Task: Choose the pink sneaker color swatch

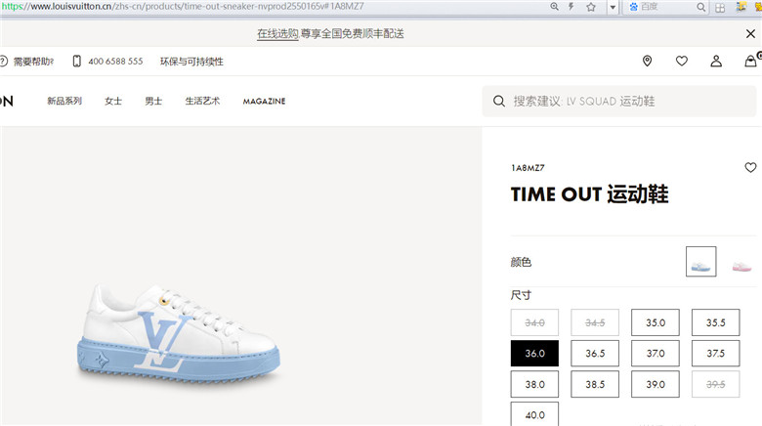Action: click(741, 266)
